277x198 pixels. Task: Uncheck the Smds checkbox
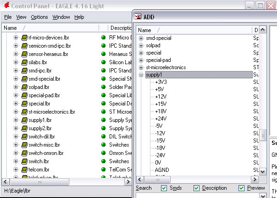click(x=164, y=188)
